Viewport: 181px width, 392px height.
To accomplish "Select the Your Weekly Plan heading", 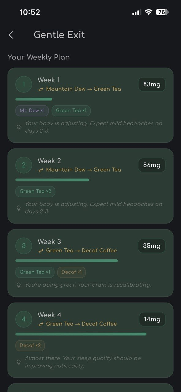I will pos(39,57).
